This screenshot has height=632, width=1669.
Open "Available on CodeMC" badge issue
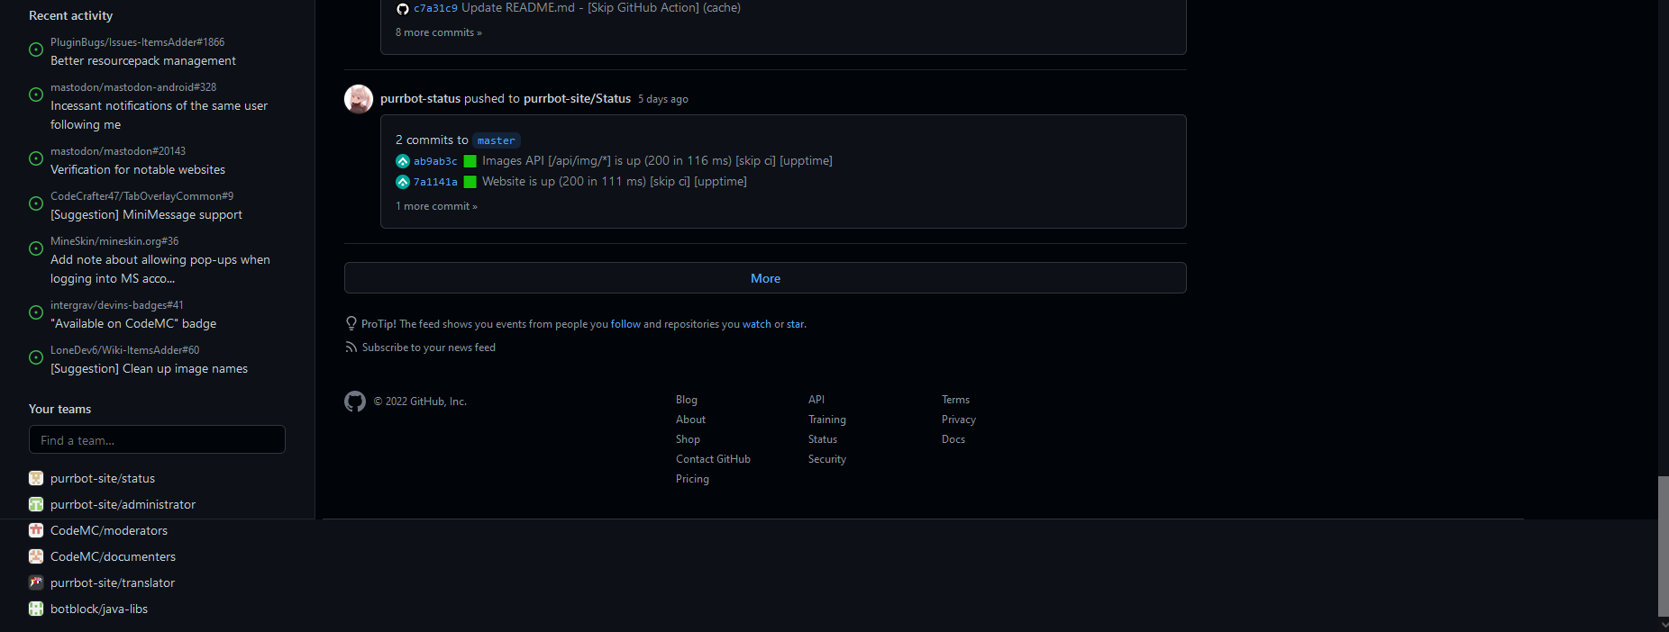[x=133, y=323]
